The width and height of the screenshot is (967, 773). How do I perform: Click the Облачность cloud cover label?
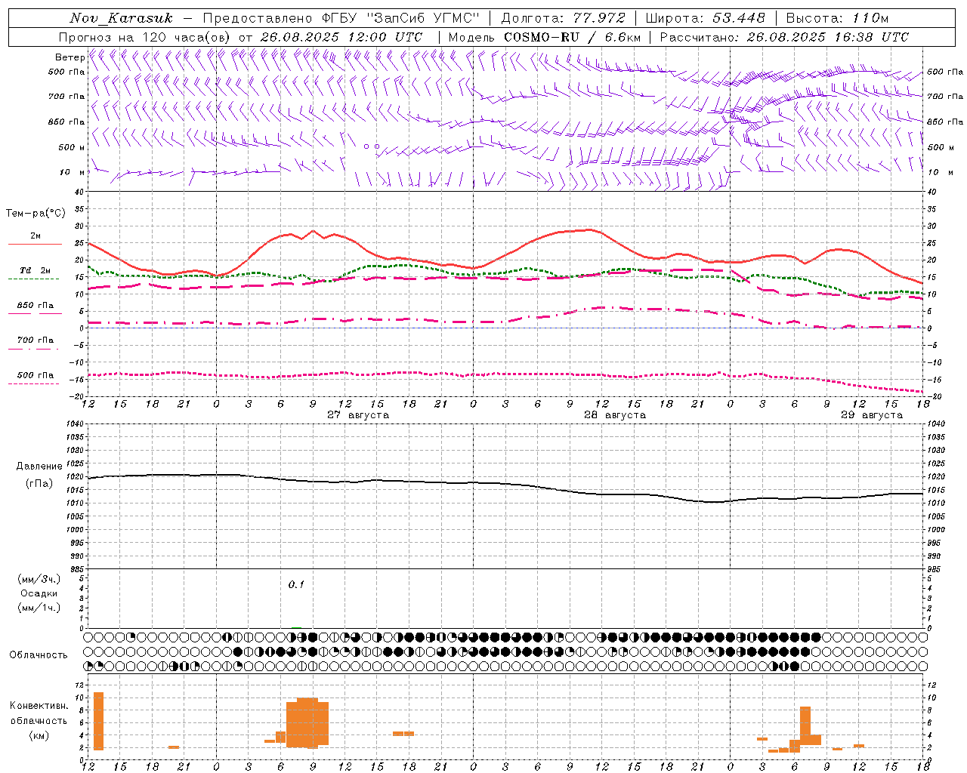point(39,654)
